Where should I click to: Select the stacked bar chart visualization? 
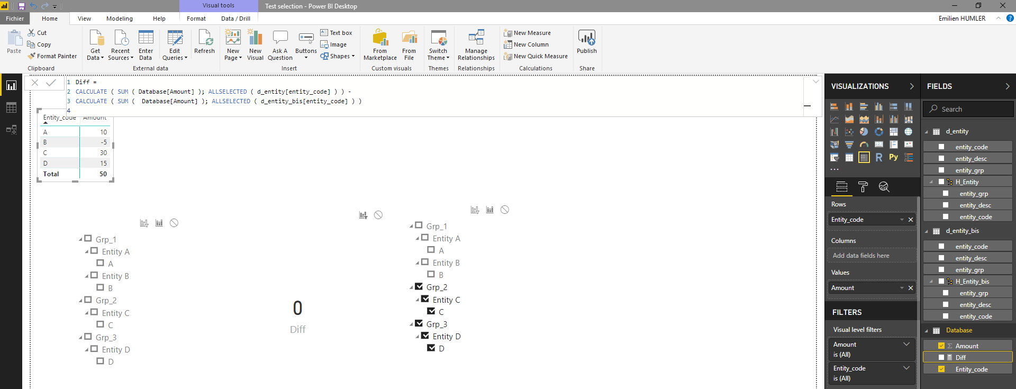(x=834, y=106)
